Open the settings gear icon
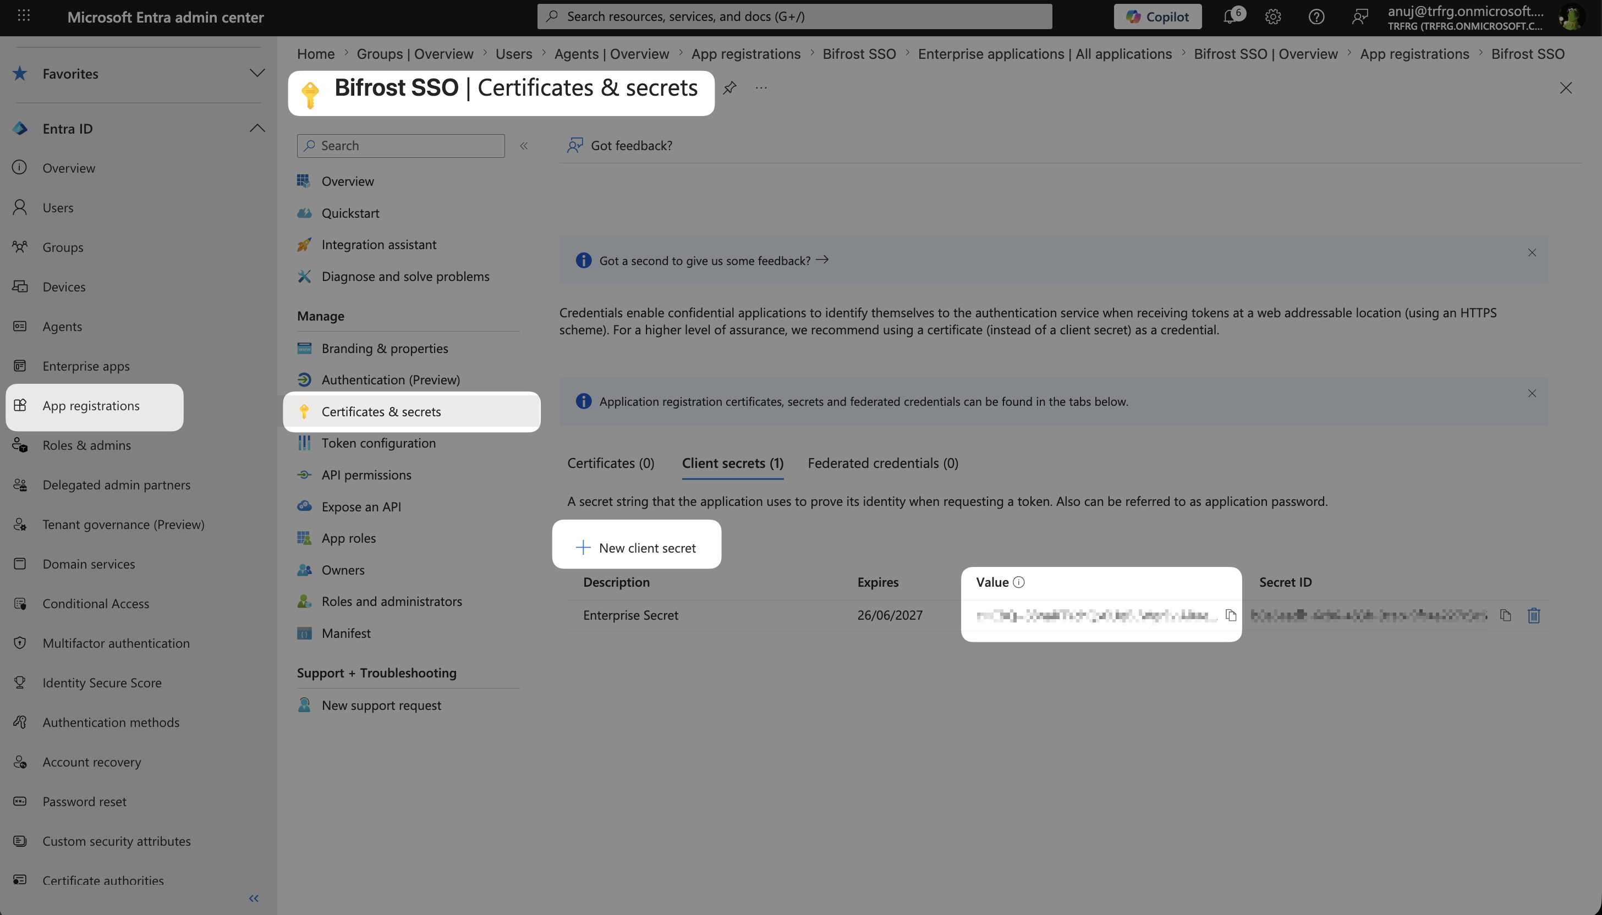The height and width of the screenshot is (915, 1602). tap(1273, 16)
